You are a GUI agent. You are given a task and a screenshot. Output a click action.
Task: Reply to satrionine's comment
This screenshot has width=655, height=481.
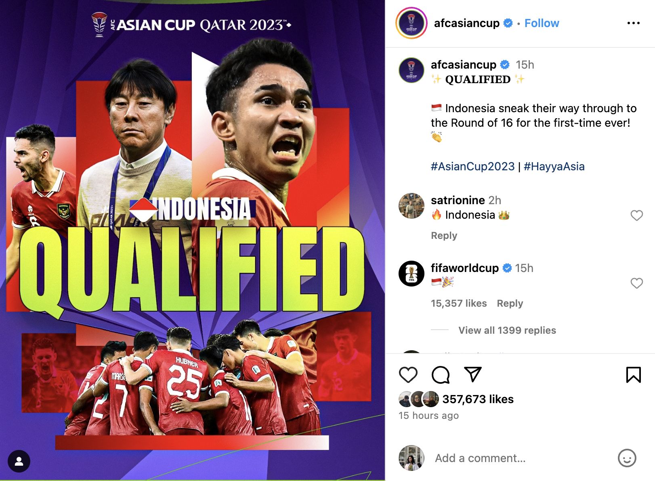coord(444,236)
